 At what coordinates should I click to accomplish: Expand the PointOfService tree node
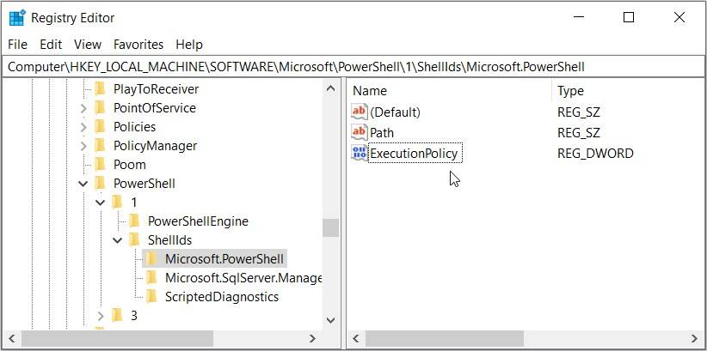83,108
